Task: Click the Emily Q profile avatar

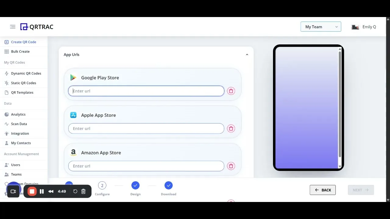Action: [355, 27]
